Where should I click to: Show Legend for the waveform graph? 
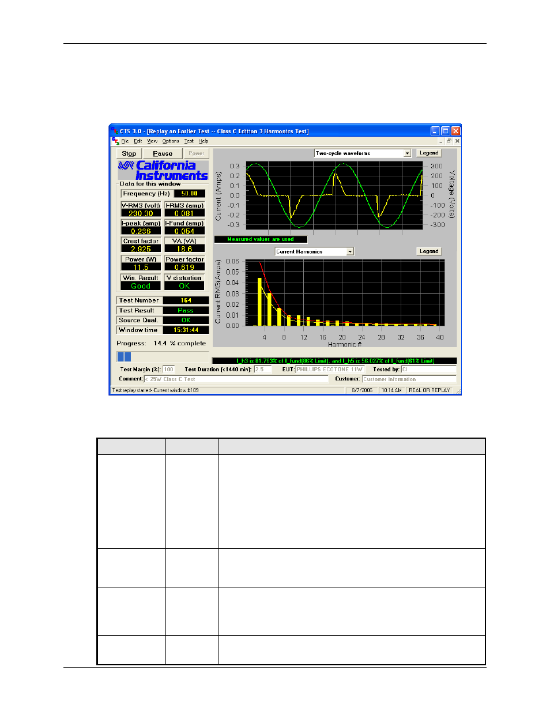tap(429, 153)
